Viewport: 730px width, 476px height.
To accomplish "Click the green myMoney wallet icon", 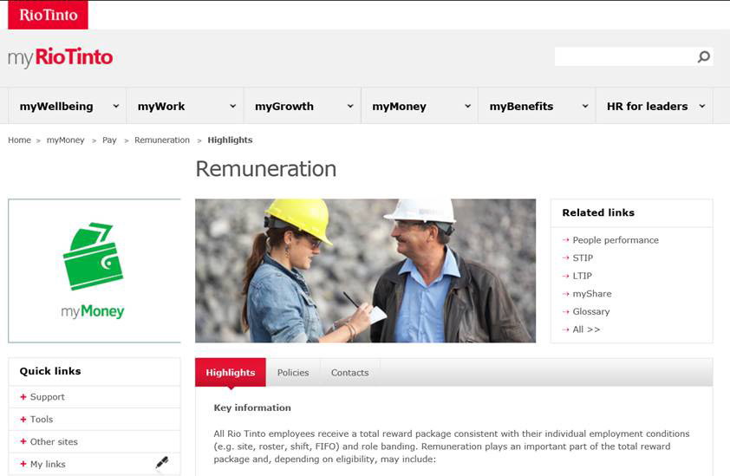I will pos(93,256).
